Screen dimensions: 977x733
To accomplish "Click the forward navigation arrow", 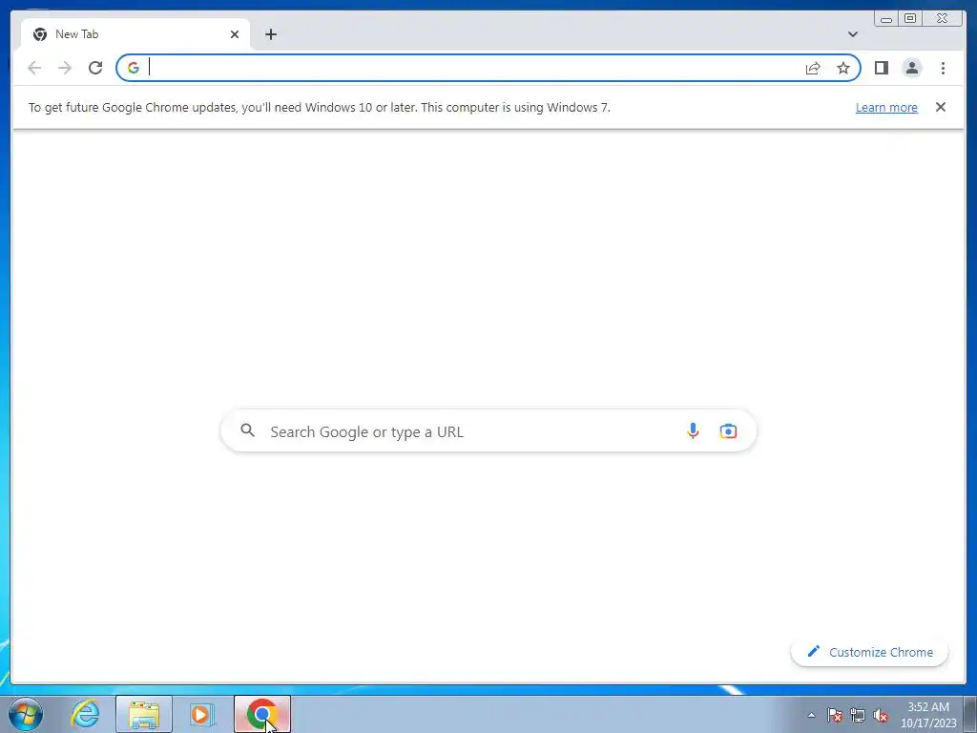I will point(65,68).
